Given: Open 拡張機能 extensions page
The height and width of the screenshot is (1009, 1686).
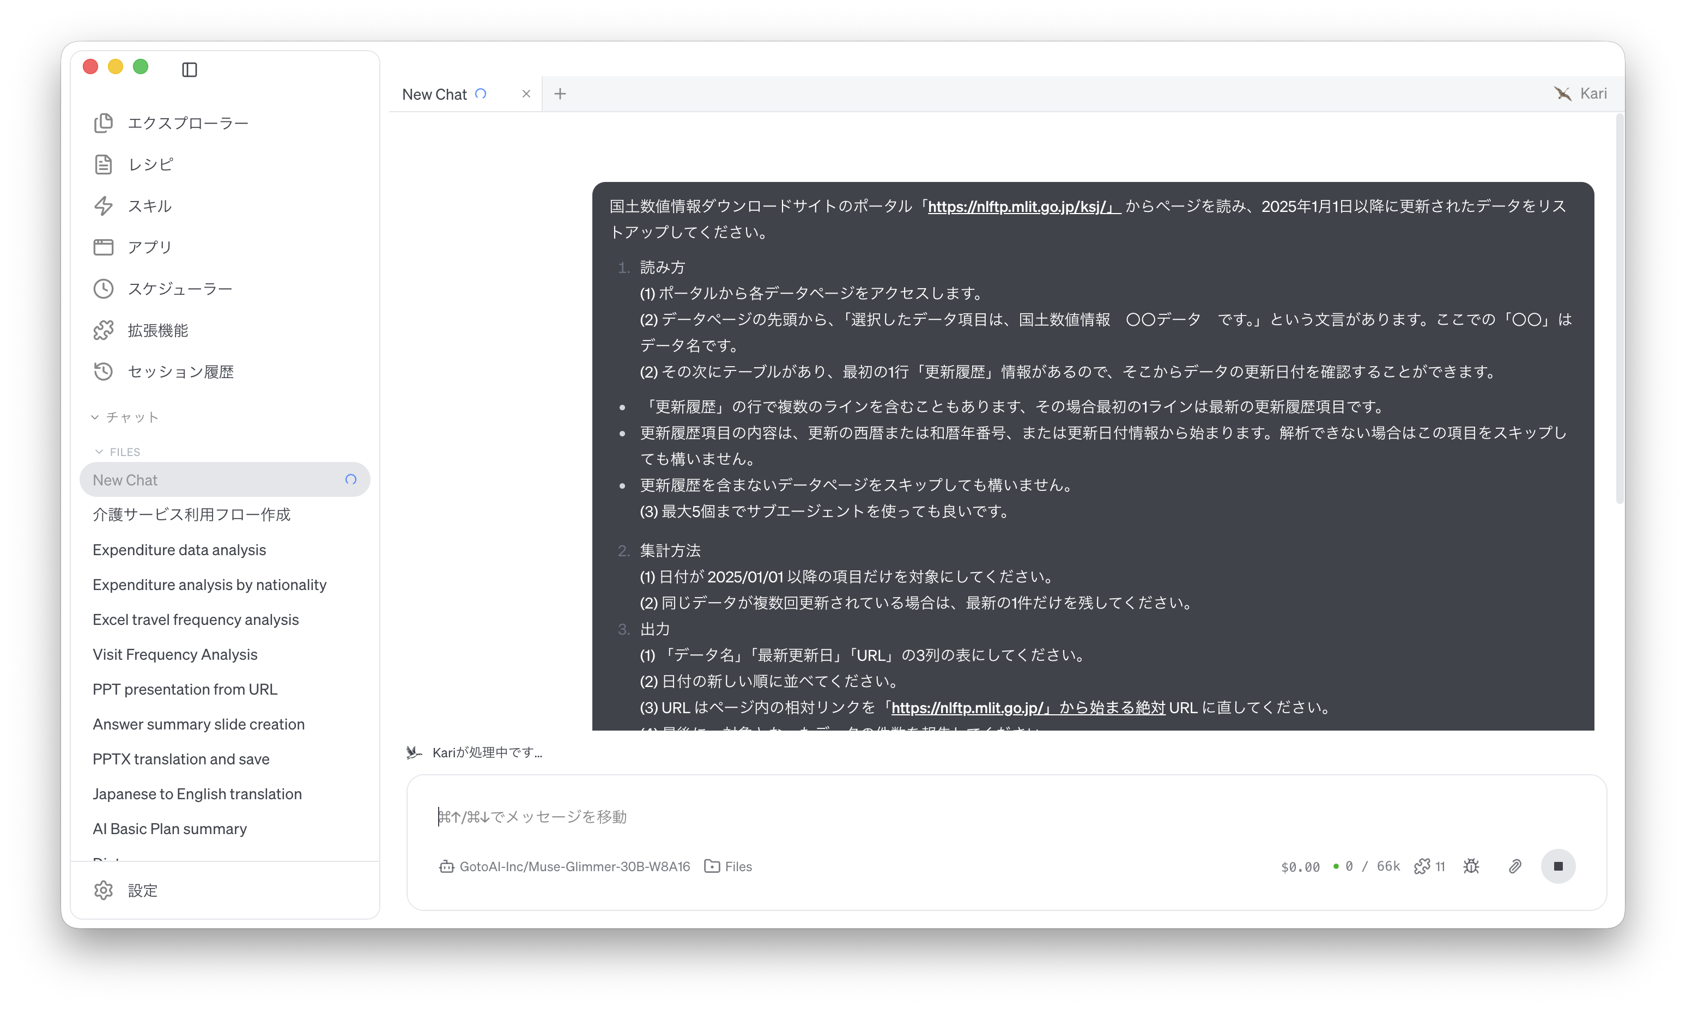Looking at the screenshot, I should point(141,331).
